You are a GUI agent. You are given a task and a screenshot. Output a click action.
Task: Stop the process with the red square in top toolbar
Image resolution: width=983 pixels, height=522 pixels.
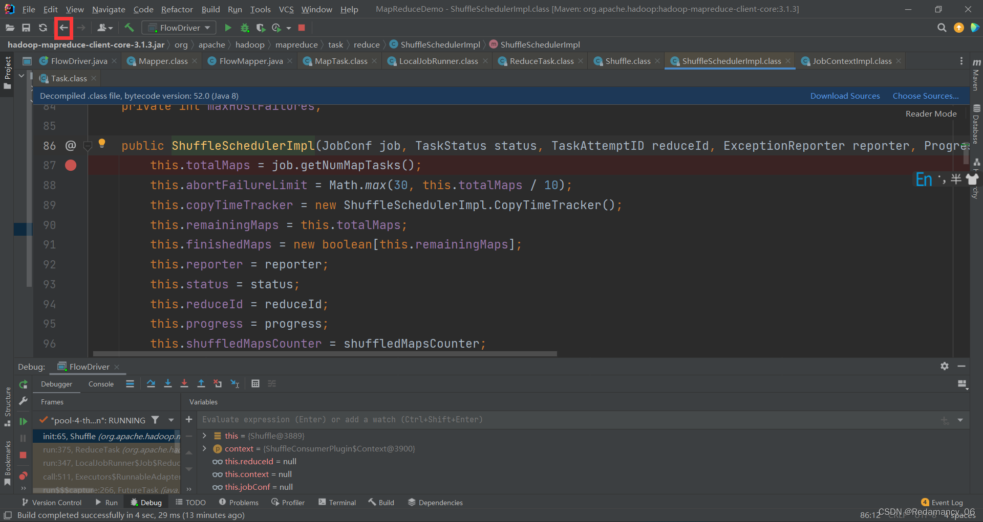tap(302, 28)
